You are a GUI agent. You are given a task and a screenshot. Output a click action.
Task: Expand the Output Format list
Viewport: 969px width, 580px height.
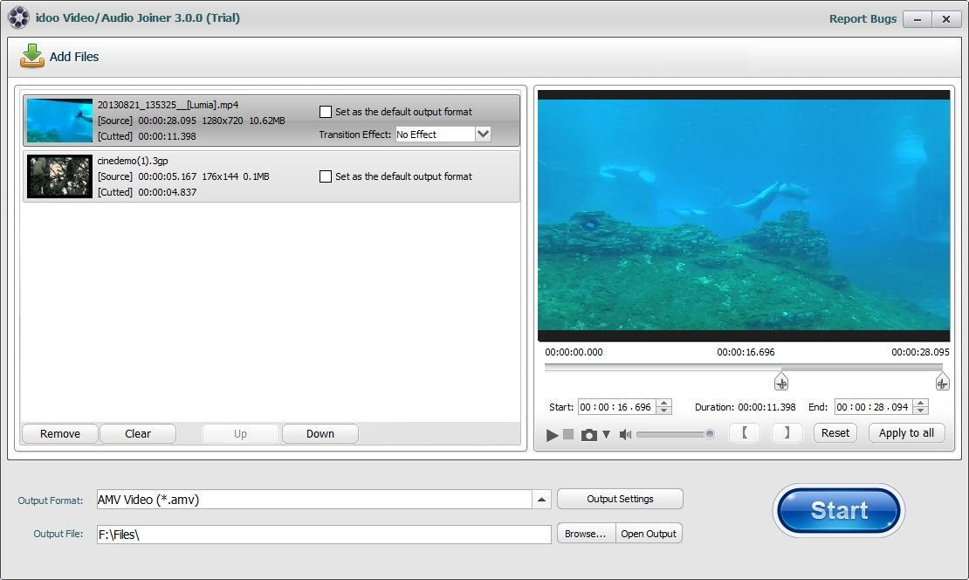pos(542,499)
